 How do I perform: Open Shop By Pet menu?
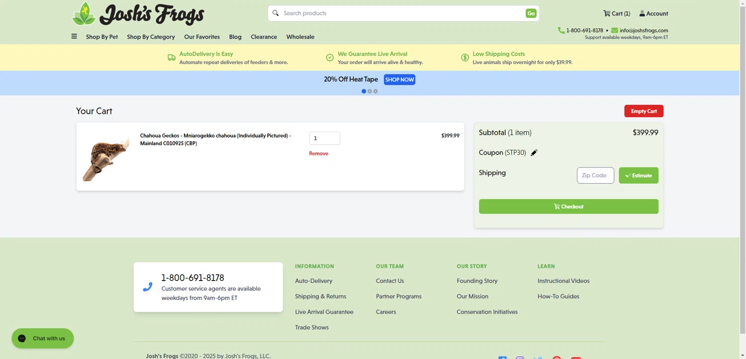click(x=102, y=37)
